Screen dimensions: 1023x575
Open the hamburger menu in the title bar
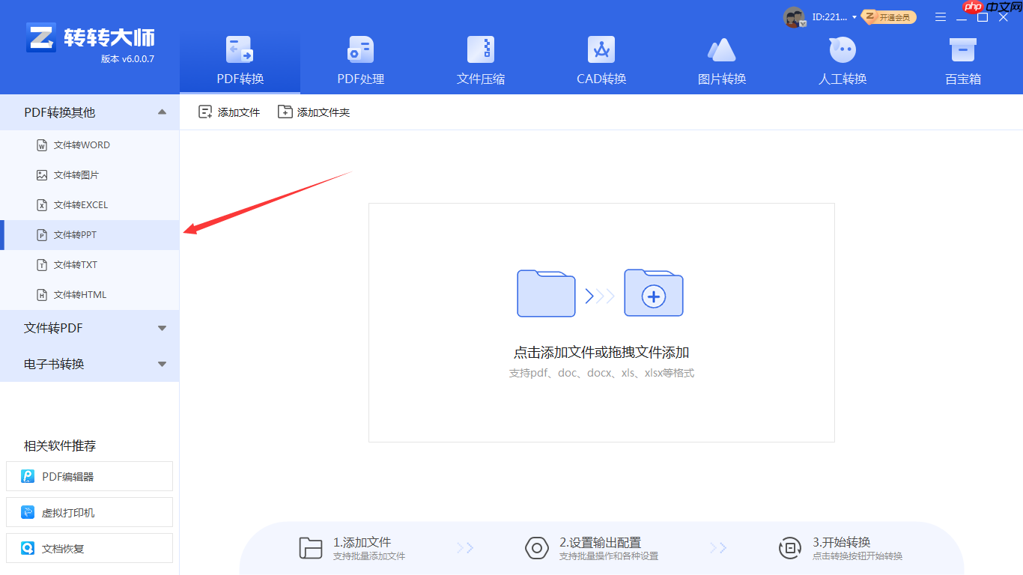pyautogui.click(x=941, y=16)
